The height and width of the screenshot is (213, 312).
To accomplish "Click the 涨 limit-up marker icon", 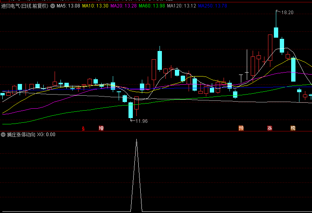I will pyautogui.click(x=270, y=128).
